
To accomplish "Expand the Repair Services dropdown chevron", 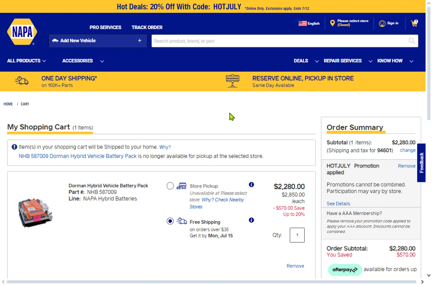I will tap(370, 61).
